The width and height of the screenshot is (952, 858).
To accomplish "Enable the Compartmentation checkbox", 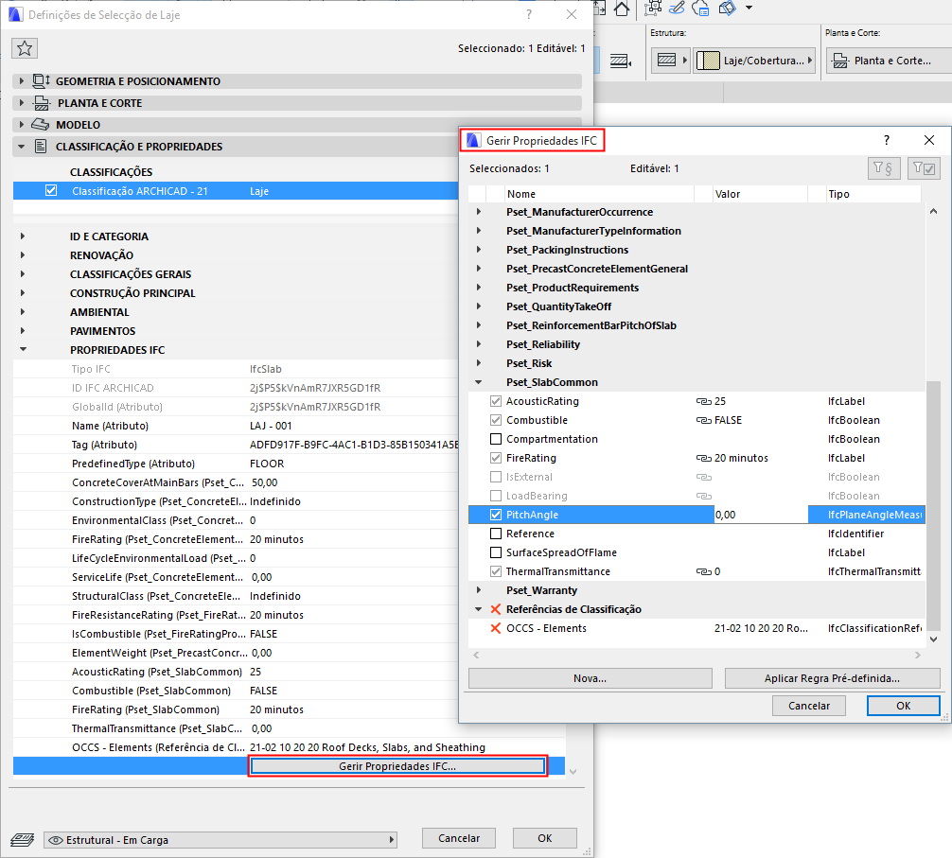I will (494, 438).
